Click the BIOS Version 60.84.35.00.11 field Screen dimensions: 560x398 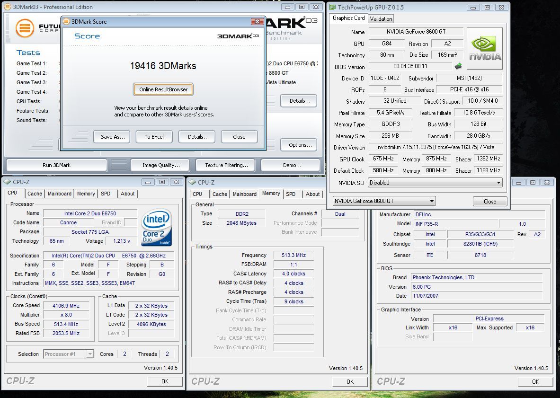tap(410, 66)
